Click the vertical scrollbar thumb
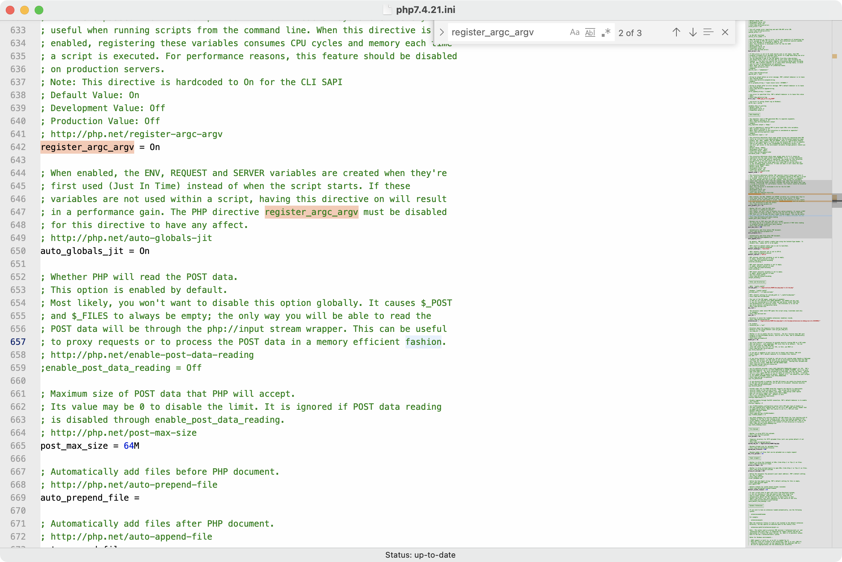 pyautogui.click(x=837, y=201)
